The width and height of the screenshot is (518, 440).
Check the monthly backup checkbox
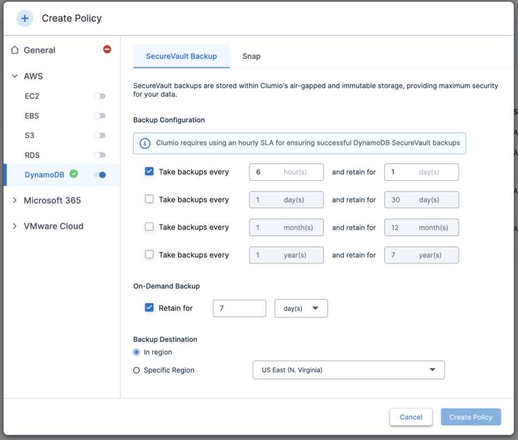coord(149,227)
